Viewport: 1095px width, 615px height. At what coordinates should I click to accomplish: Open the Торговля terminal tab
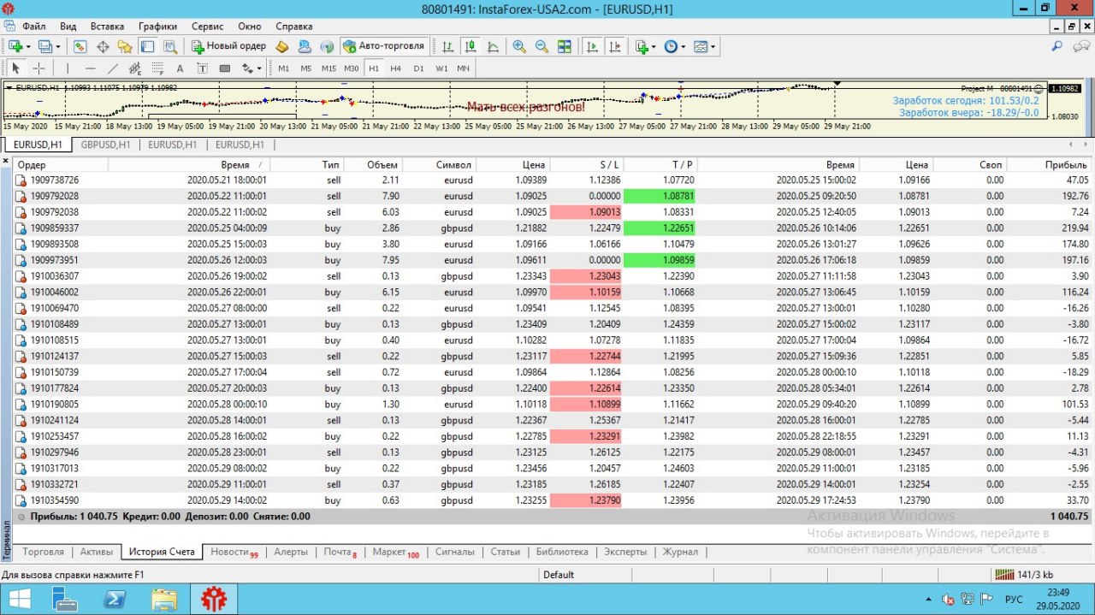click(43, 552)
